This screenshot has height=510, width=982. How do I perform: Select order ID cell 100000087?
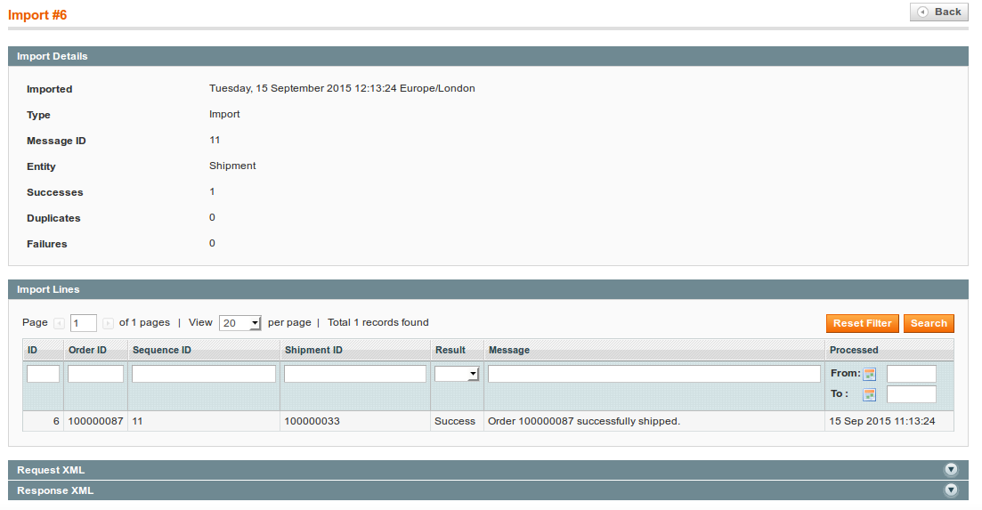coord(96,421)
